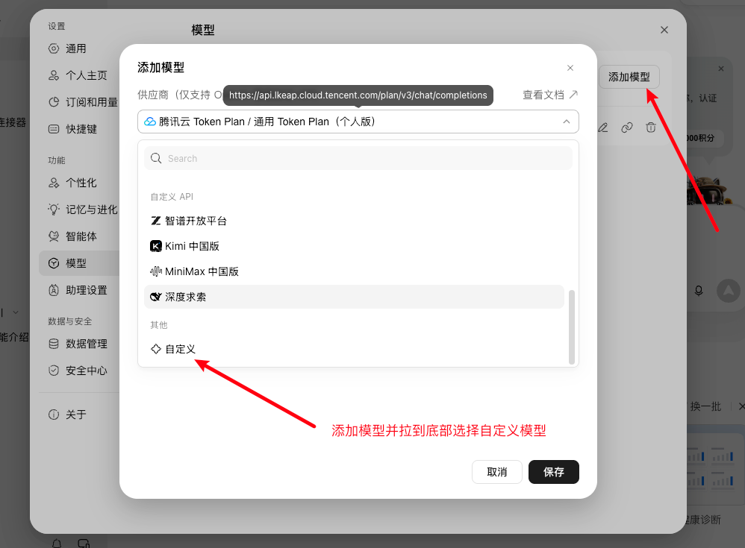
Task: Click the edit pencil icon in model row
Action: coord(603,127)
